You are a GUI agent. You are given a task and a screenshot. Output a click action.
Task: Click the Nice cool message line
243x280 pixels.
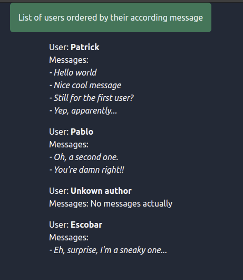[x=85, y=85]
